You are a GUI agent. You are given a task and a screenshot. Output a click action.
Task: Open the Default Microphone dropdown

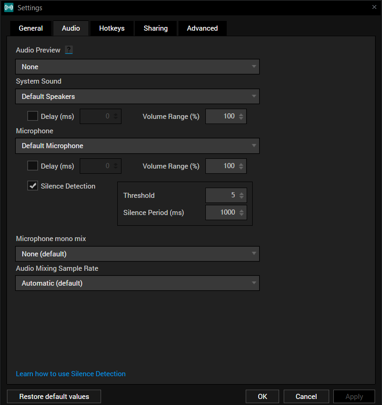click(137, 146)
